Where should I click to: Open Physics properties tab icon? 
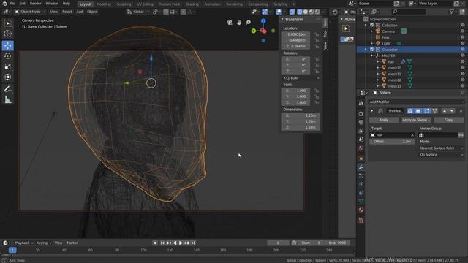(x=361, y=184)
